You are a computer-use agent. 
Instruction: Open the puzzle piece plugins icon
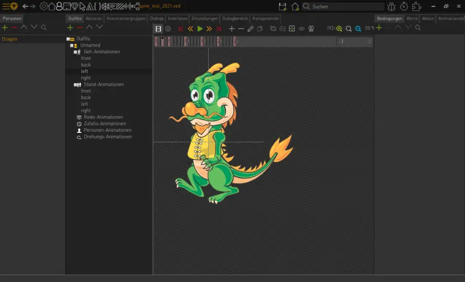416,6
